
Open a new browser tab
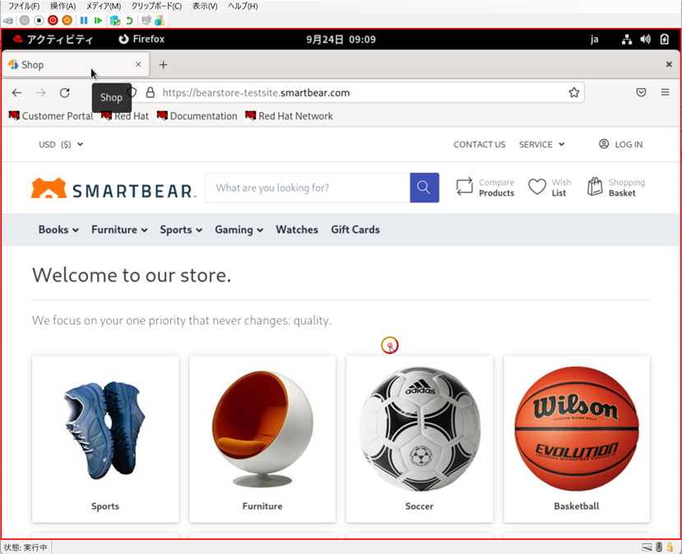tap(163, 64)
